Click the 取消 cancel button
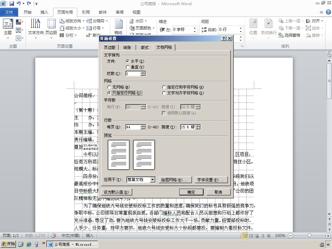332x249 pixels. click(218, 192)
